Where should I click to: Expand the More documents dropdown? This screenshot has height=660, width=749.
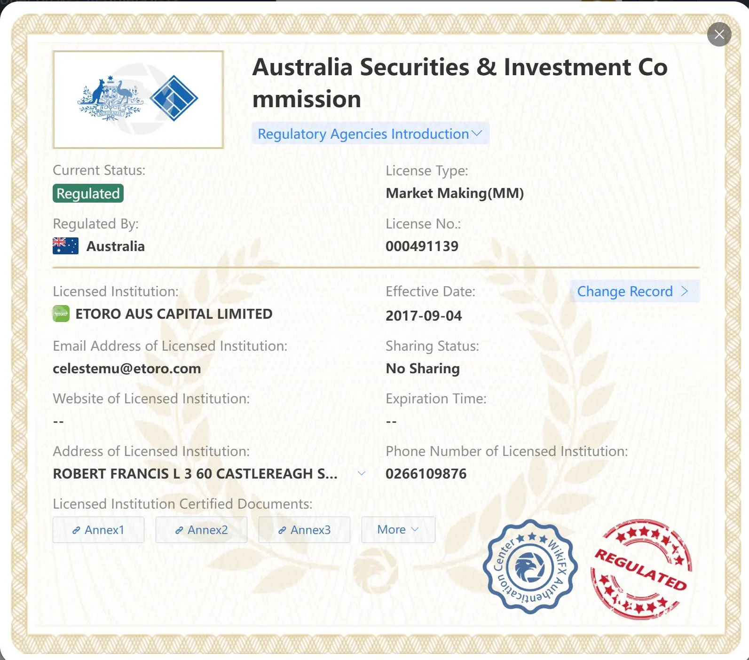[398, 530]
